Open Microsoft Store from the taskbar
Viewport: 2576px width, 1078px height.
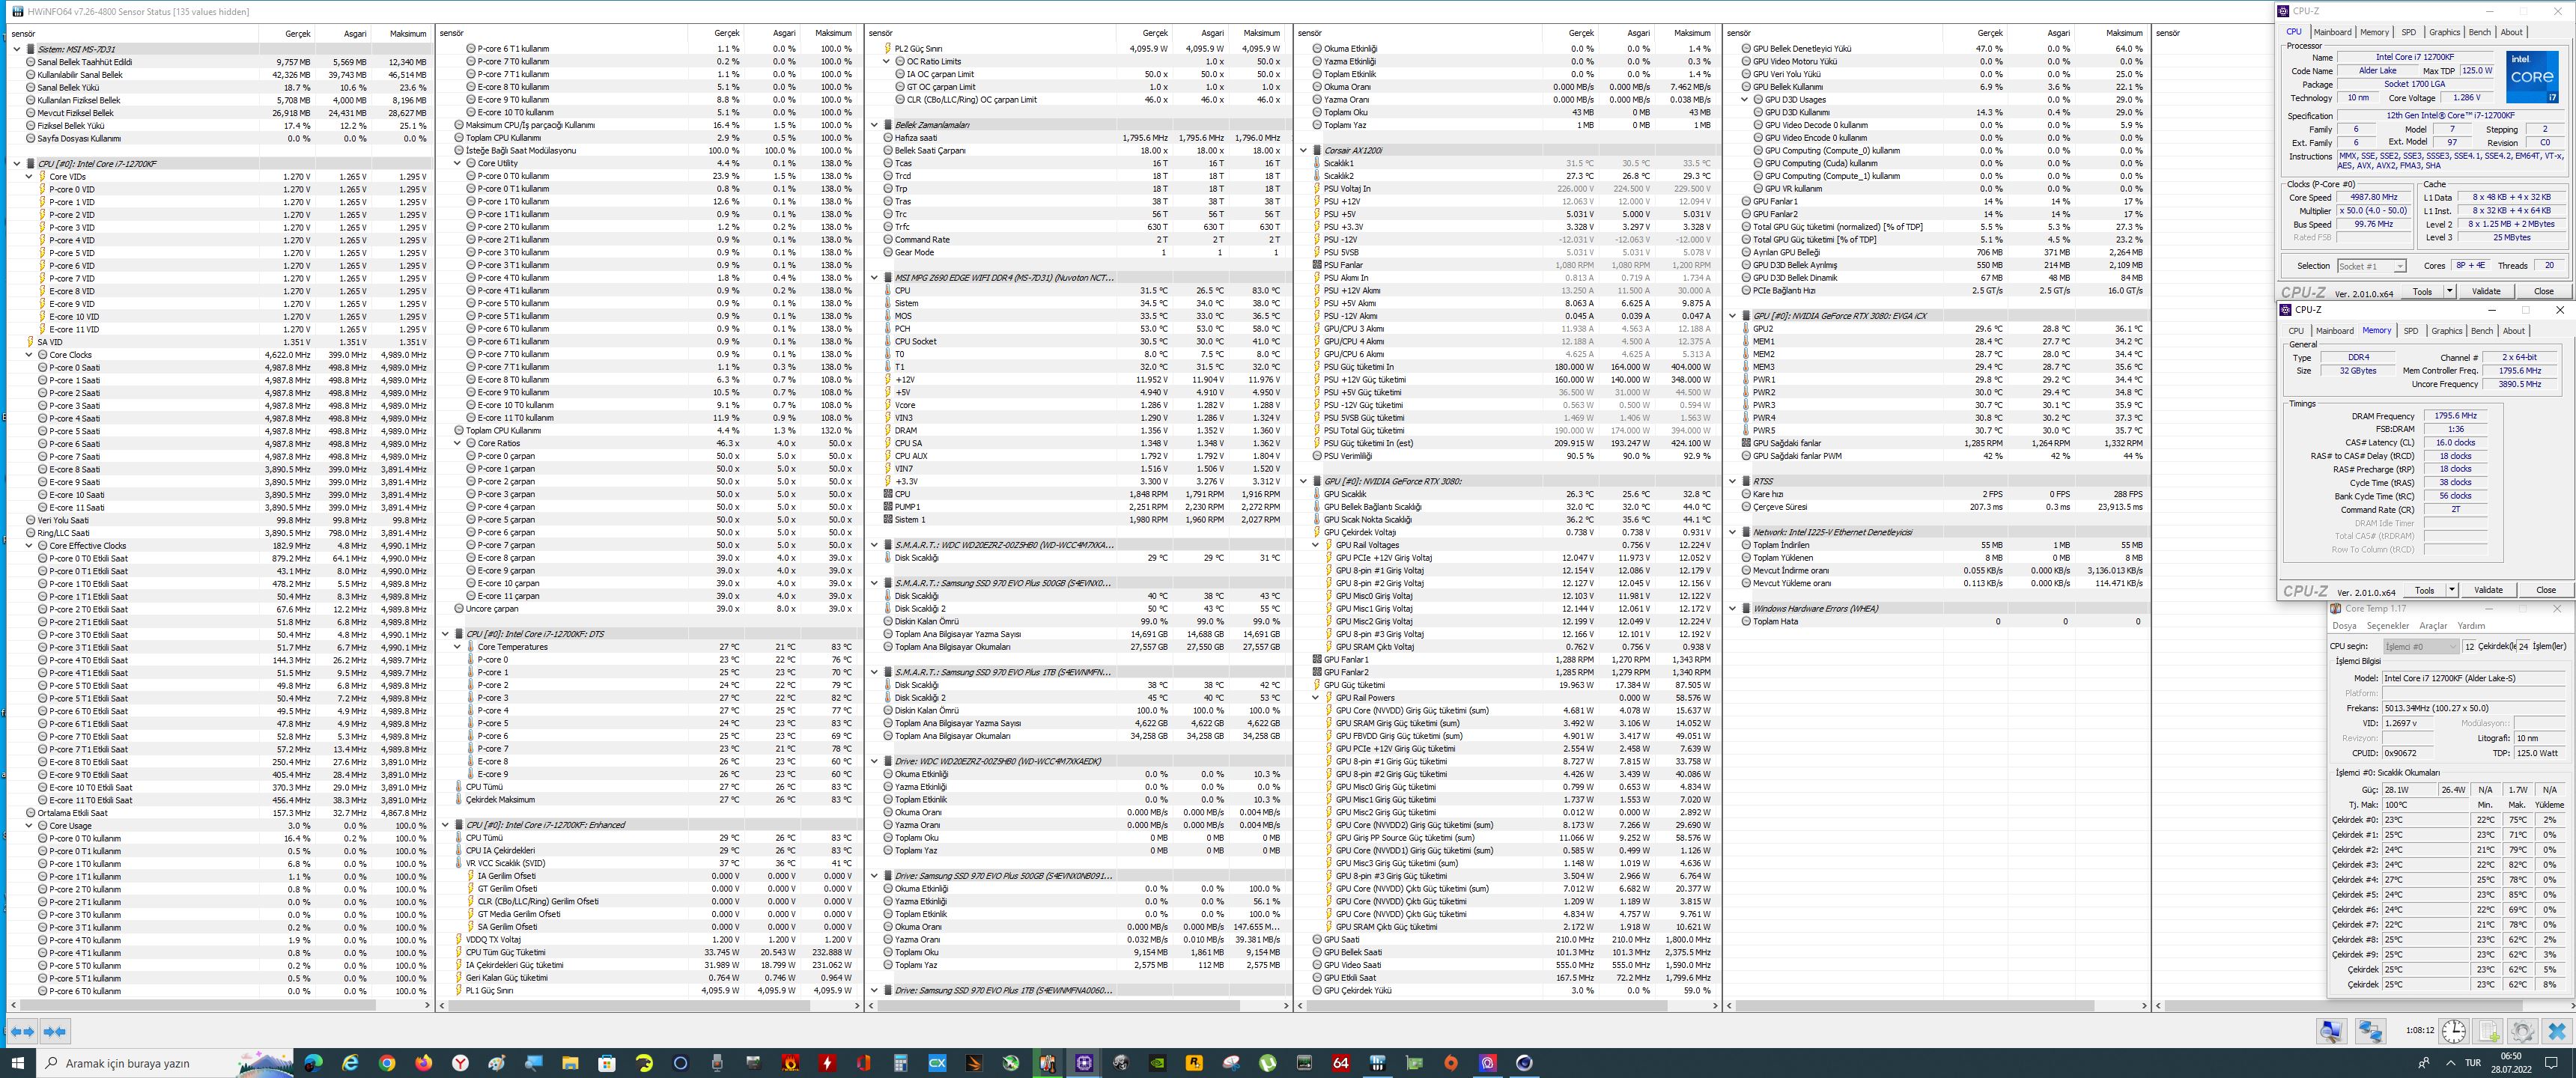click(x=607, y=1063)
